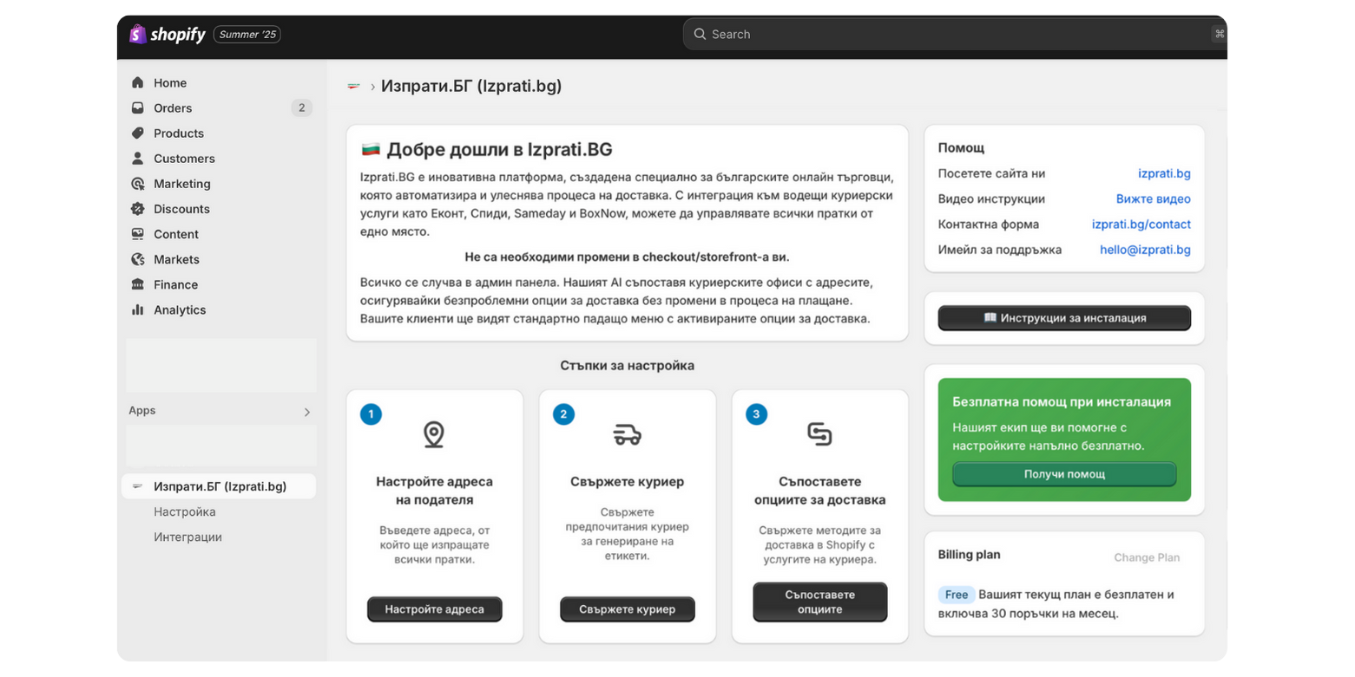The height and width of the screenshot is (677, 1355).
Task: Click the Apps section label
Action: (142, 411)
